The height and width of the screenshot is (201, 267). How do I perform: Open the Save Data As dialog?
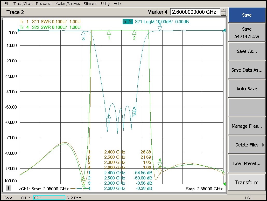tap(247, 70)
